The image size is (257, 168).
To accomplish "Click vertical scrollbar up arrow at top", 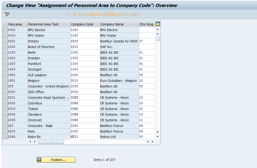I will point(158,29).
